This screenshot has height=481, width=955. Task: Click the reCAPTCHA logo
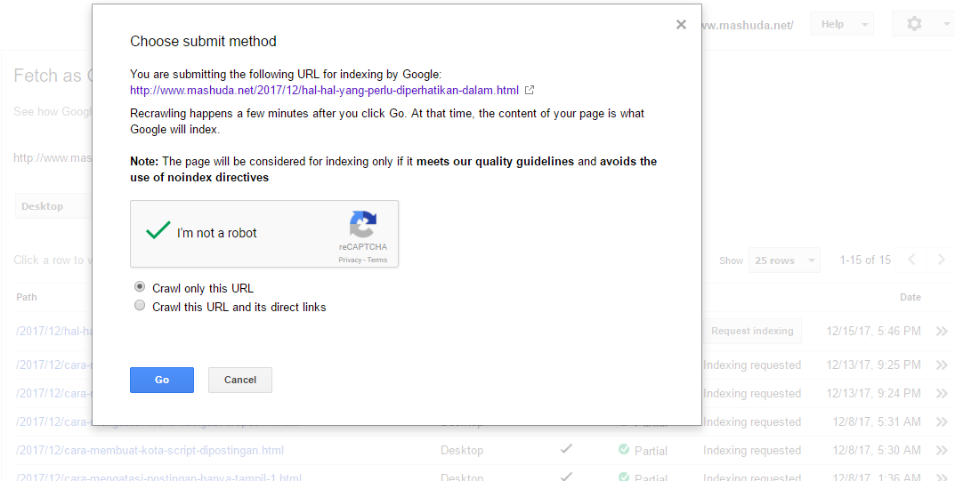[x=363, y=224]
